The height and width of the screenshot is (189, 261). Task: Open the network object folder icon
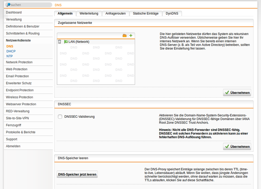(x=124, y=36)
